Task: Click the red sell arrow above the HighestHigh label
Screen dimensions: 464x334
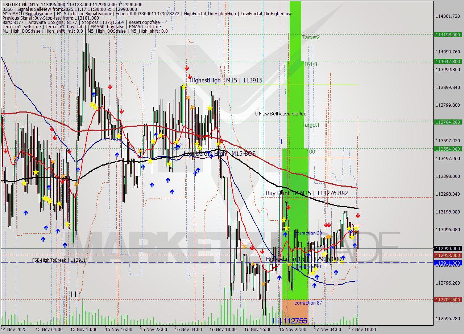Action: click(187, 68)
